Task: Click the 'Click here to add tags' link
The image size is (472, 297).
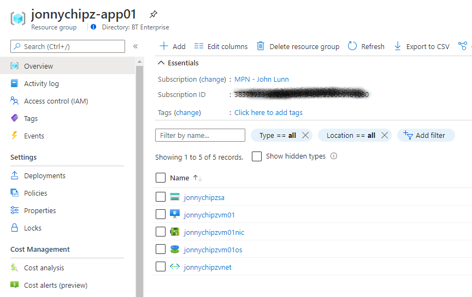Action: coord(268,112)
